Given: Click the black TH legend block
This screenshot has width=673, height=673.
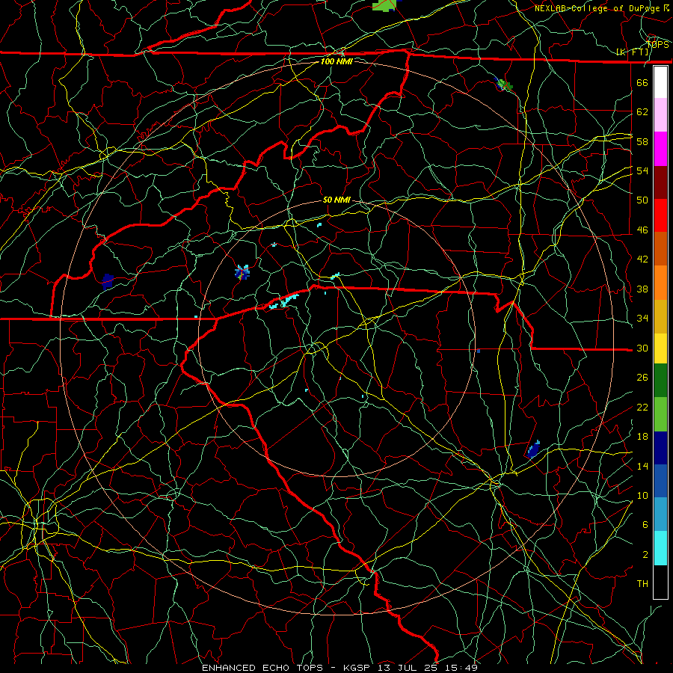Looking at the screenshot, I should [x=660, y=582].
